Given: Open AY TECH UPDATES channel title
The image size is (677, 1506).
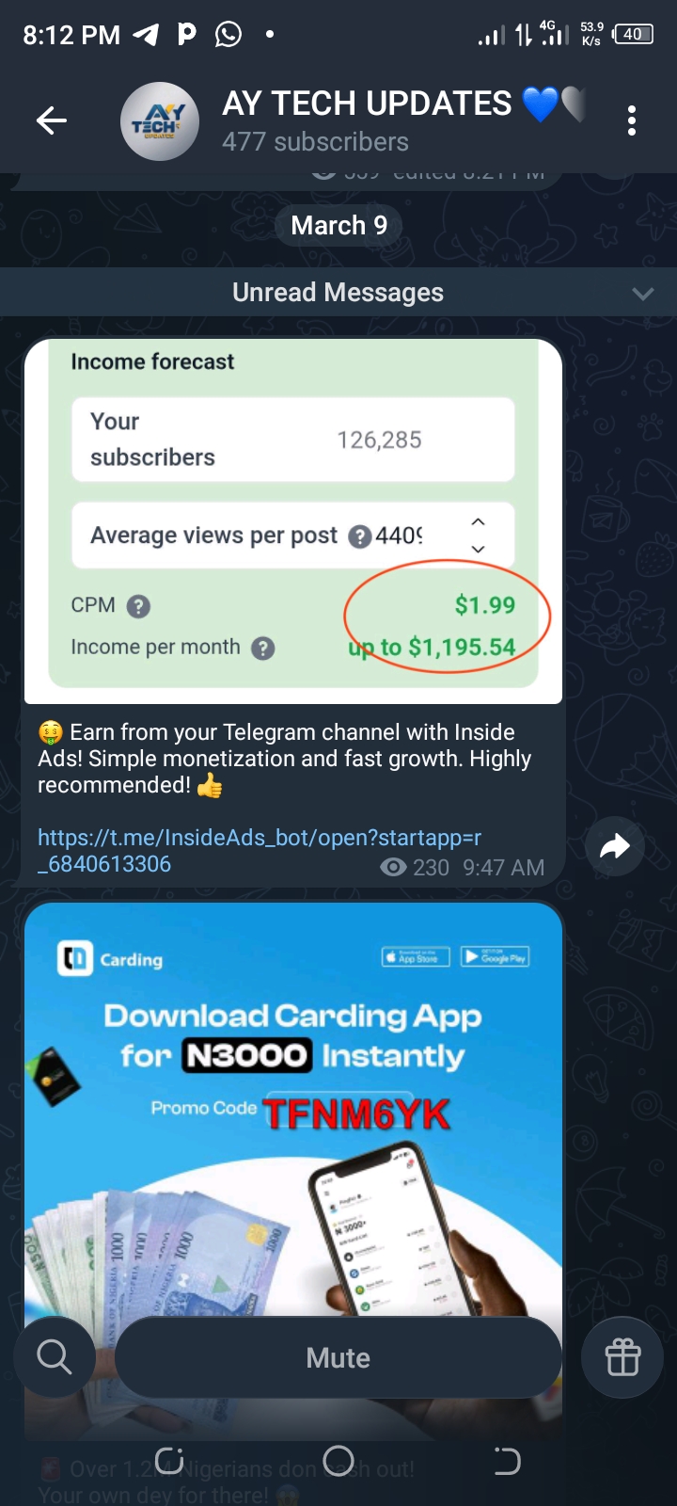Looking at the screenshot, I should 368,103.
